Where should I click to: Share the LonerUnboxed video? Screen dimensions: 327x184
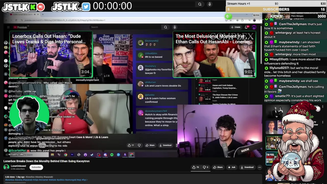pyautogui.click(x=218, y=167)
